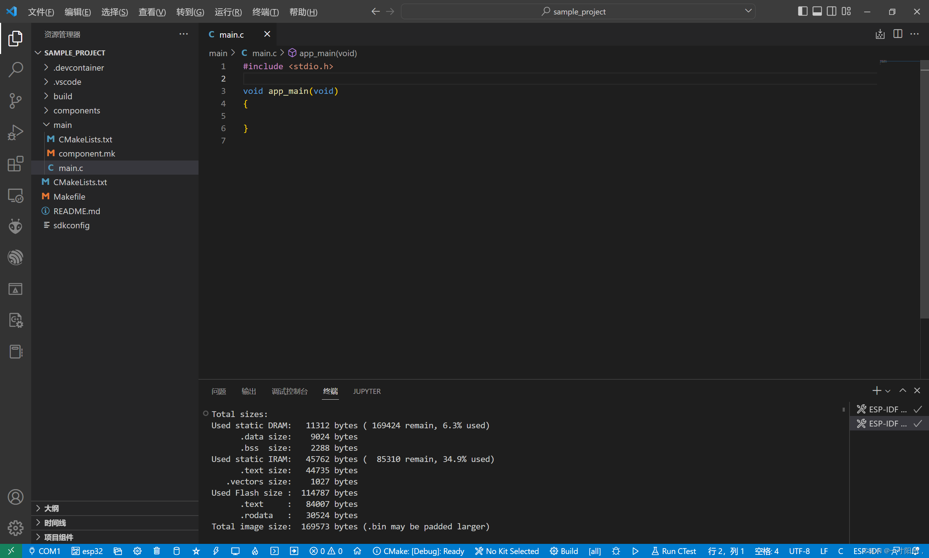Click the CMake Build status button
Screen dimensions: 929x558
[564, 551]
